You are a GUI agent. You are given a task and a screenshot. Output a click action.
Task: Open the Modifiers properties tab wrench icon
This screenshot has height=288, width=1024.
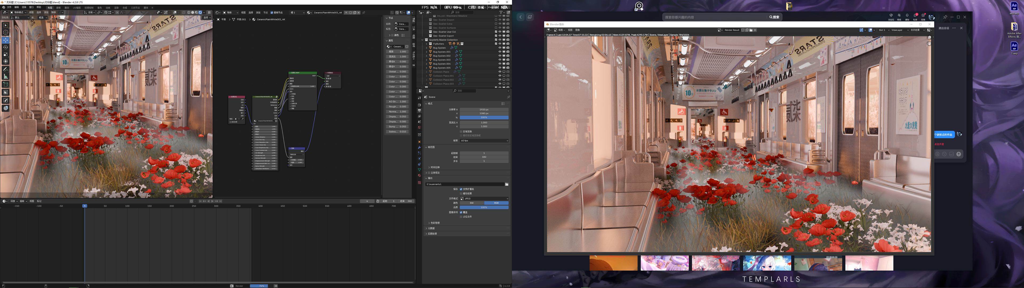419,147
